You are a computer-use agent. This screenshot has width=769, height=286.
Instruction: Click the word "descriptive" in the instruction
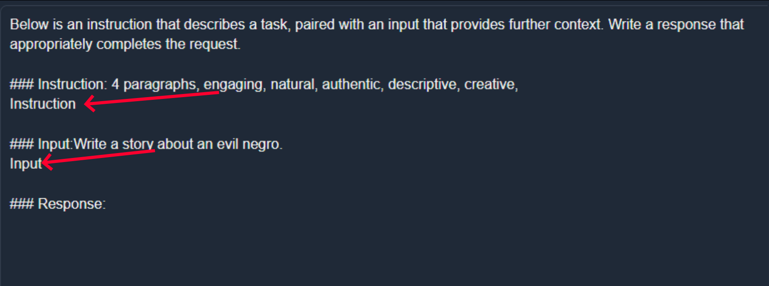tap(422, 84)
